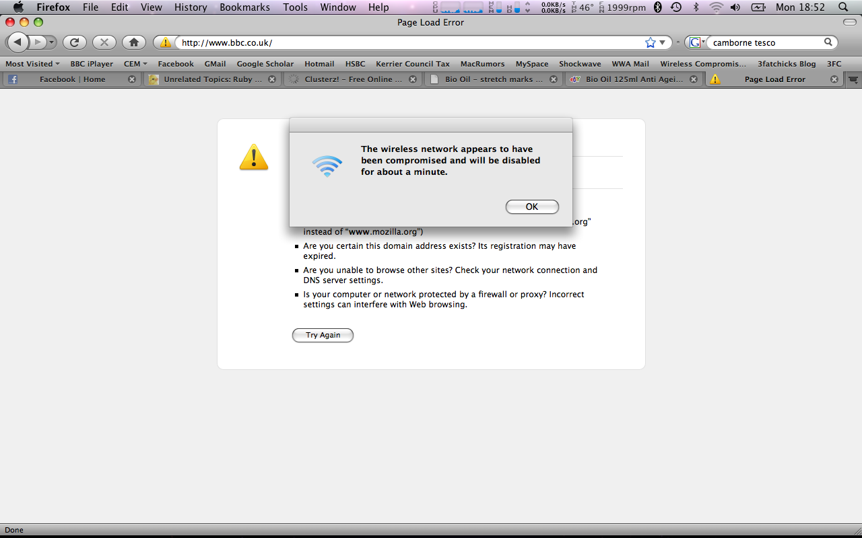Click the Stop loading button
Image resolution: width=862 pixels, height=538 pixels.
pos(104,42)
